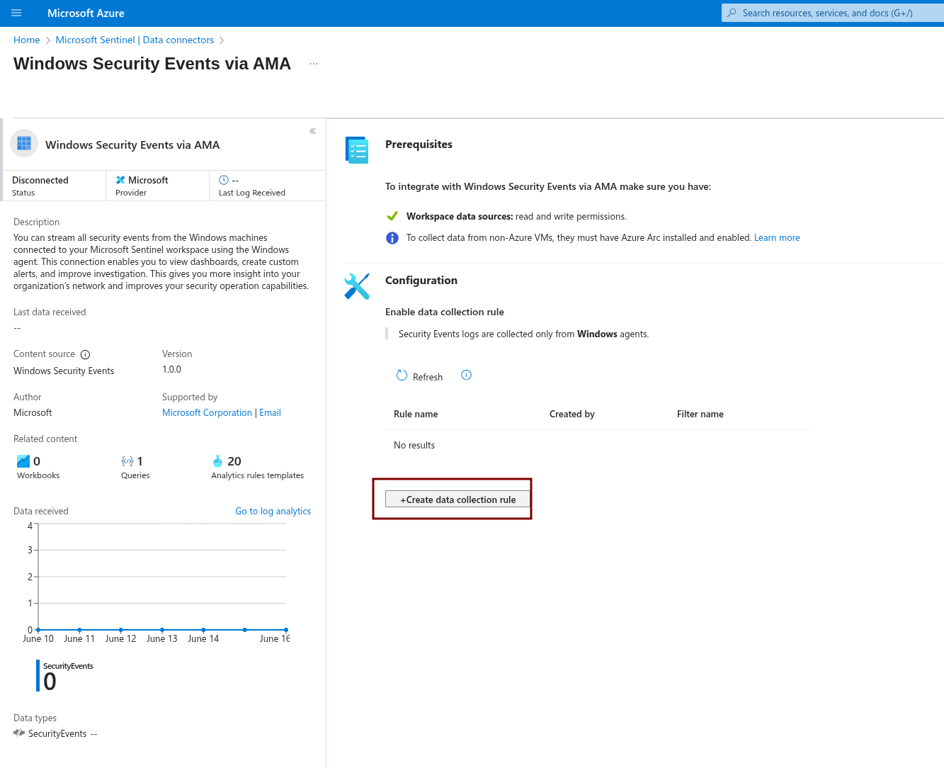Click info icon next to Refresh
Screen dimensions: 944x768
tap(466, 375)
